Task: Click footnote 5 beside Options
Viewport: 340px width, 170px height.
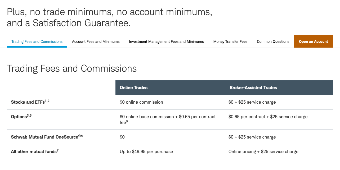Action: pos(30,115)
